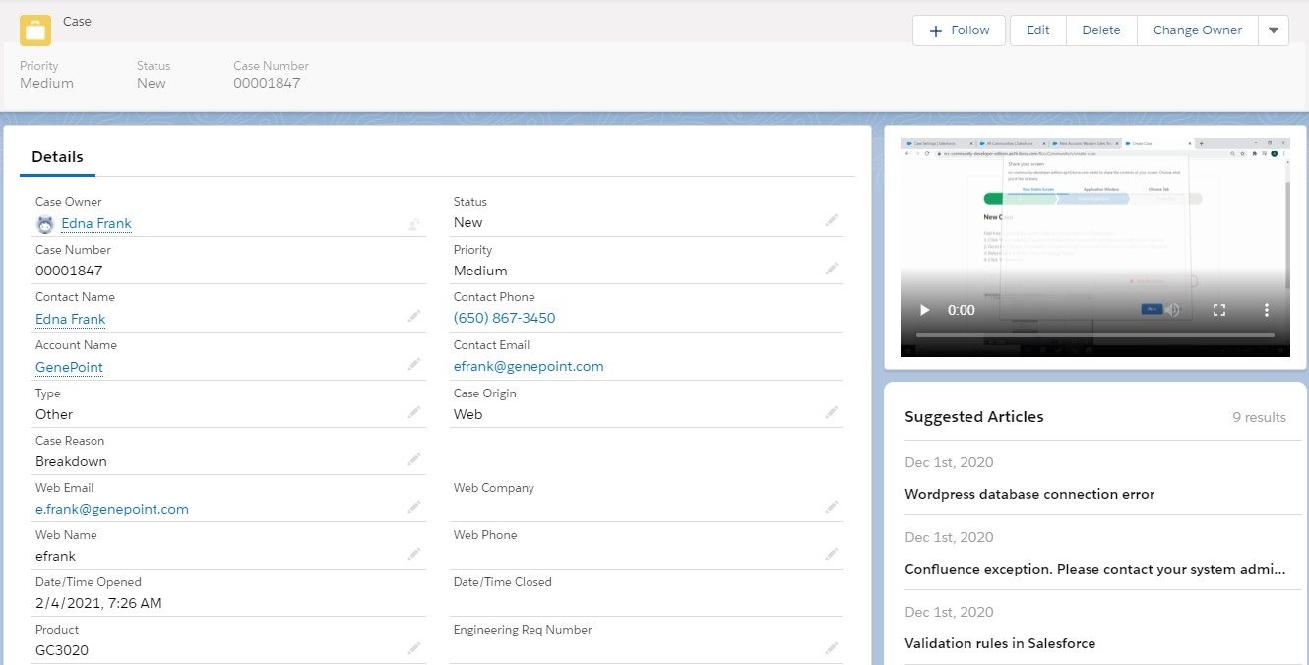
Task: Select the Details tab
Action: [x=57, y=157]
